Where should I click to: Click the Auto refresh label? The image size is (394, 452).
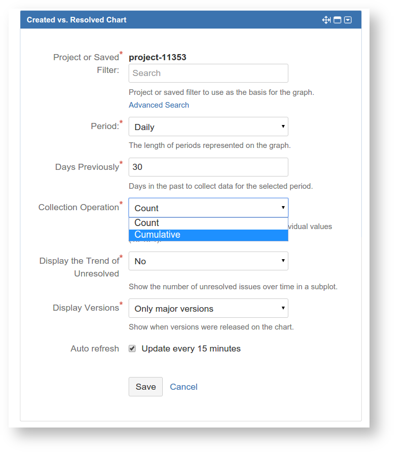tap(94, 348)
